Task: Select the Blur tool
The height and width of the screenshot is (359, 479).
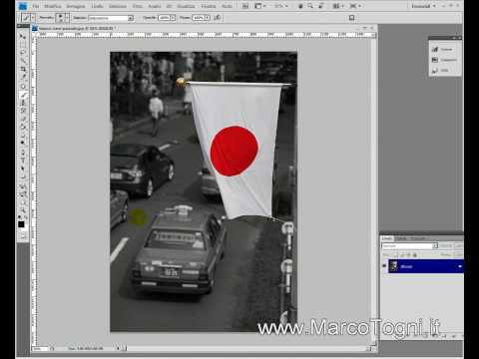Action: tap(23, 135)
